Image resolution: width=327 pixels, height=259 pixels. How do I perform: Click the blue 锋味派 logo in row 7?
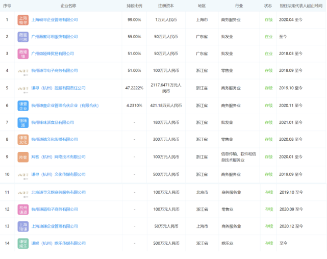click(23, 123)
